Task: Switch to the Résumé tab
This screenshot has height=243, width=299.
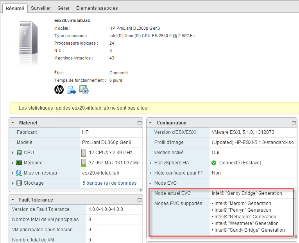Action: [15, 8]
